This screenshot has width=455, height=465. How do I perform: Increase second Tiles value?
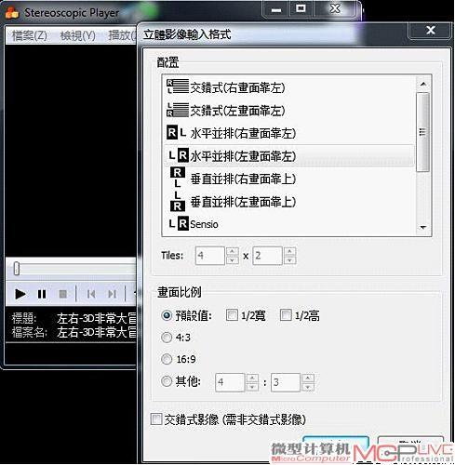point(289,251)
